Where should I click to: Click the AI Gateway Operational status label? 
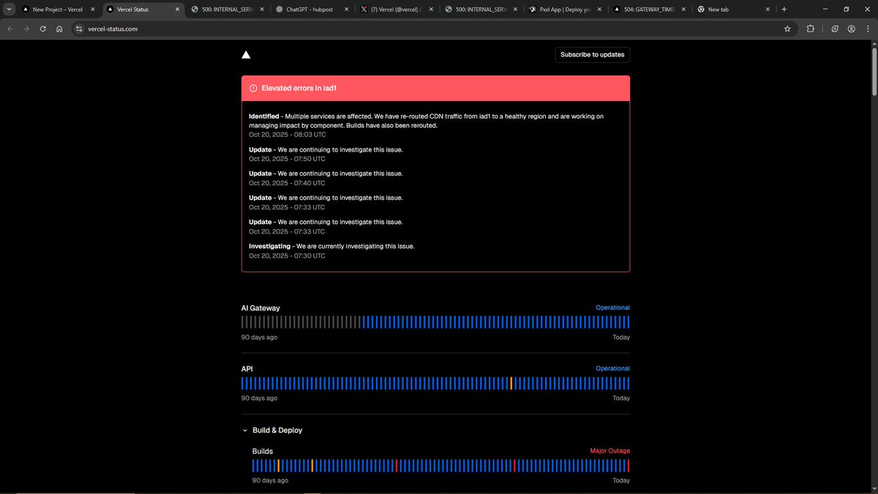(x=612, y=307)
